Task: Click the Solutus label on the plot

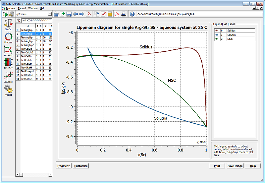Action: (x=160, y=118)
